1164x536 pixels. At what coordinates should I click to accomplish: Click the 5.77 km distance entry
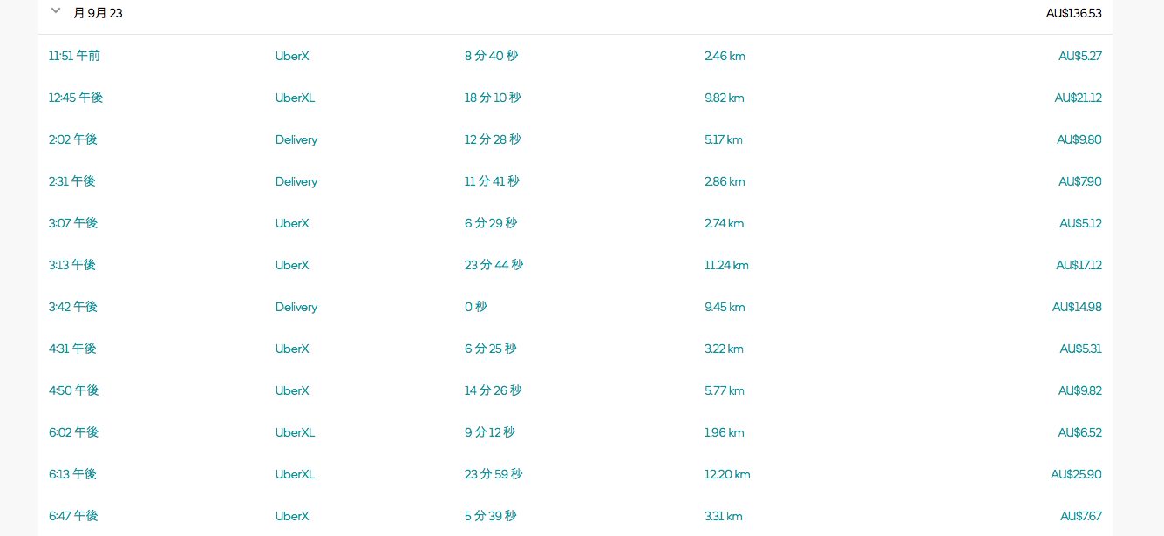pyautogui.click(x=725, y=390)
